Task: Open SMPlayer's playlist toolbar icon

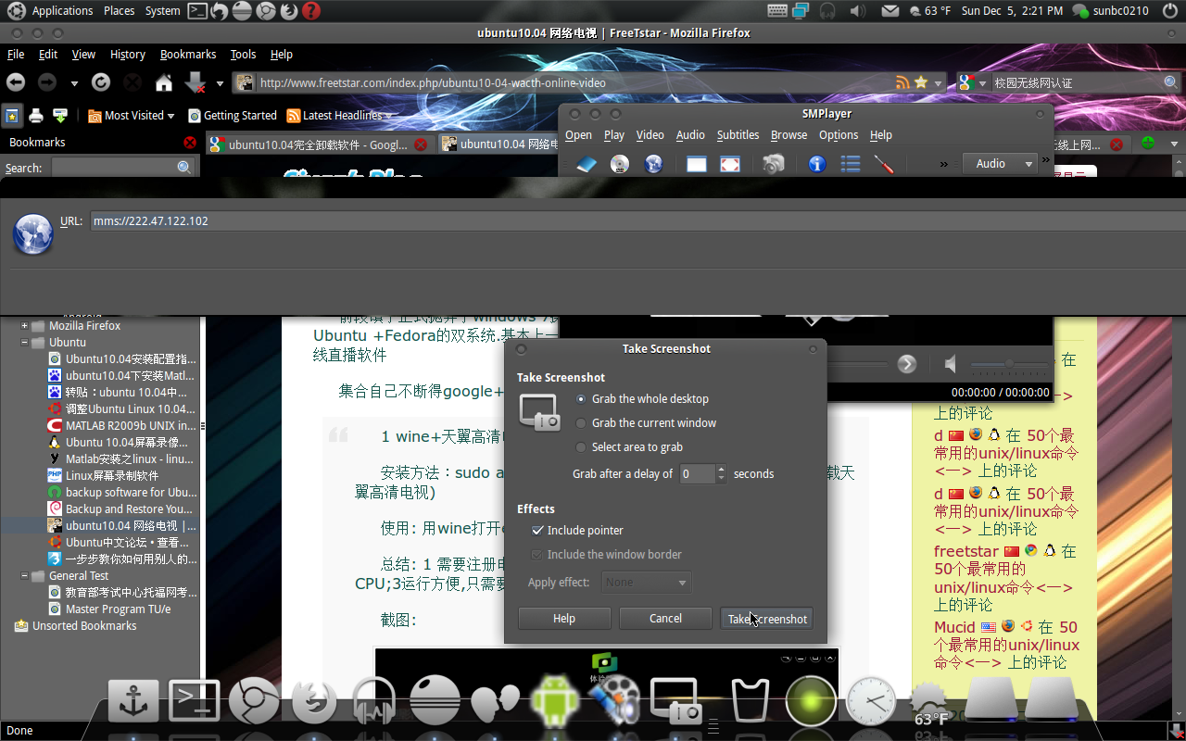Action: click(x=851, y=164)
